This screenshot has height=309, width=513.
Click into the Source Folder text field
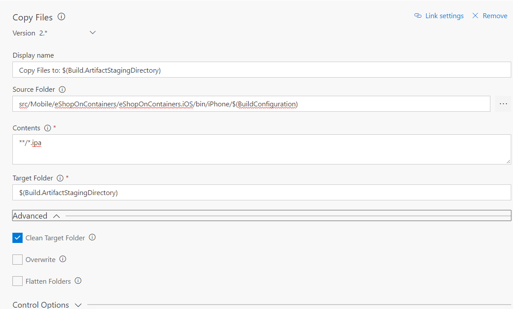(251, 104)
